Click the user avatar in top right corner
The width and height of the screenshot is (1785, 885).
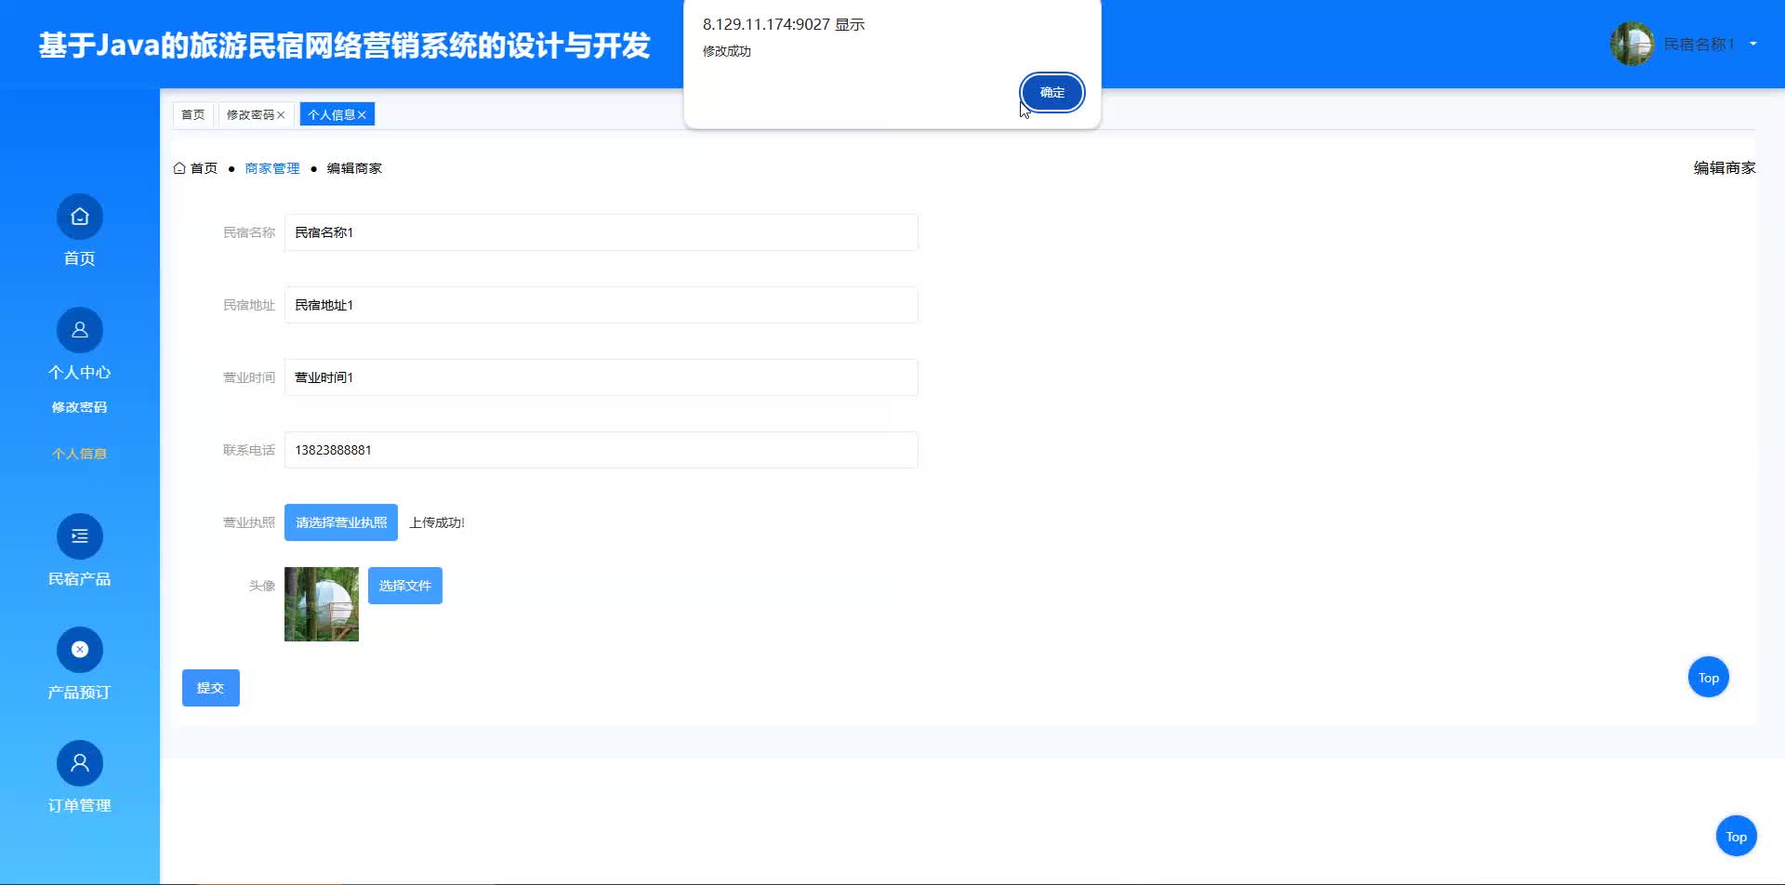(1631, 43)
